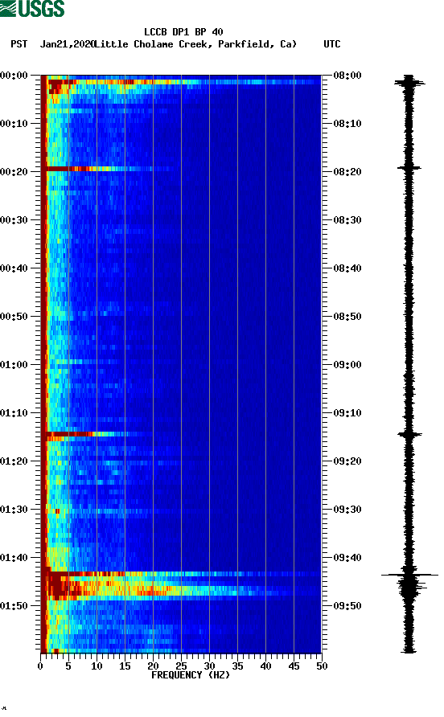Viewport: 444px width, 717px height.
Task: Click the 'Little Cholame Creek, Parkfield, Ca' text
Action: pos(196,44)
